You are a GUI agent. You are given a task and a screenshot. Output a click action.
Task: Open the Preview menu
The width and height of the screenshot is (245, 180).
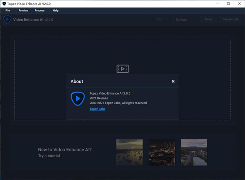point(23,11)
